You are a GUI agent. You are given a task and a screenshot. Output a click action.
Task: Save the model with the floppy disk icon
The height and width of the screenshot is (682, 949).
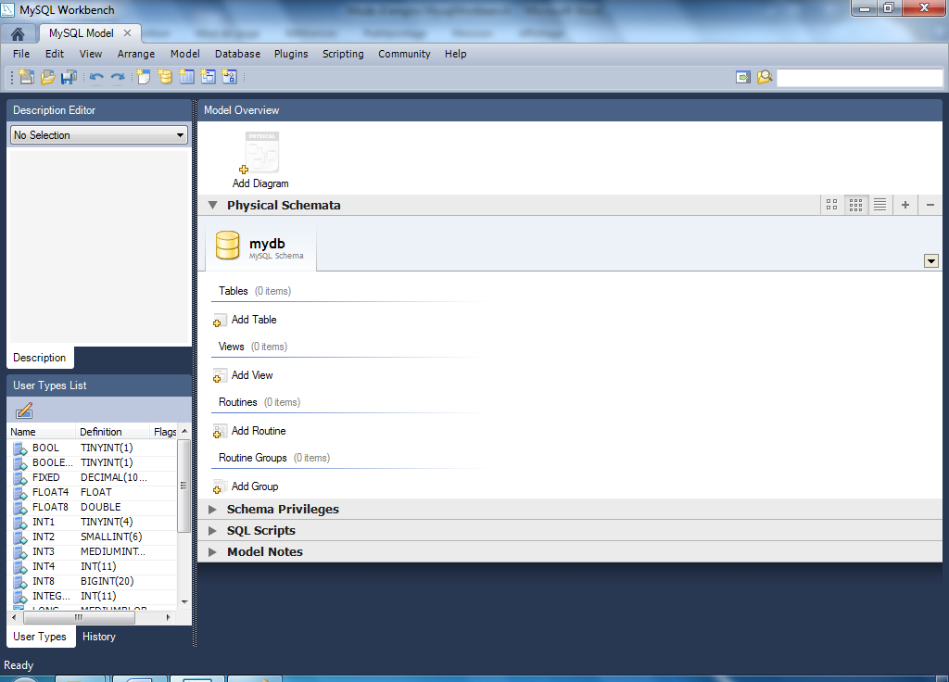(x=69, y=77)
